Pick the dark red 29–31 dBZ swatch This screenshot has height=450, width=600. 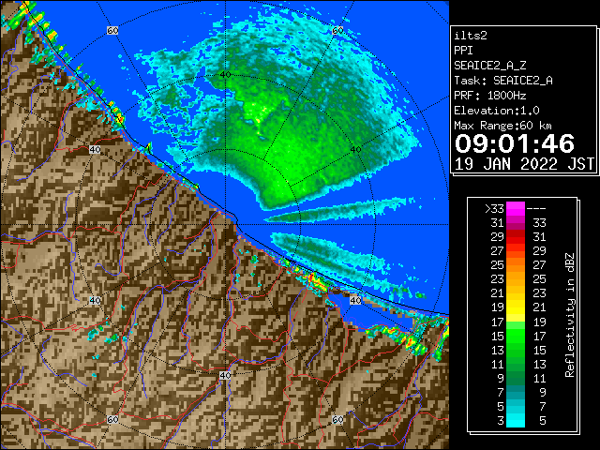(x=516, y=237)
